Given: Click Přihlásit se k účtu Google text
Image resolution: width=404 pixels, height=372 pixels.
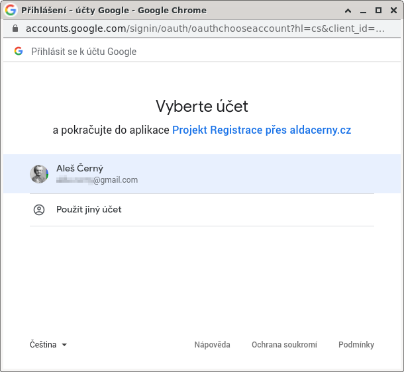Looking at the screenshot, I should tap(83, 52).
